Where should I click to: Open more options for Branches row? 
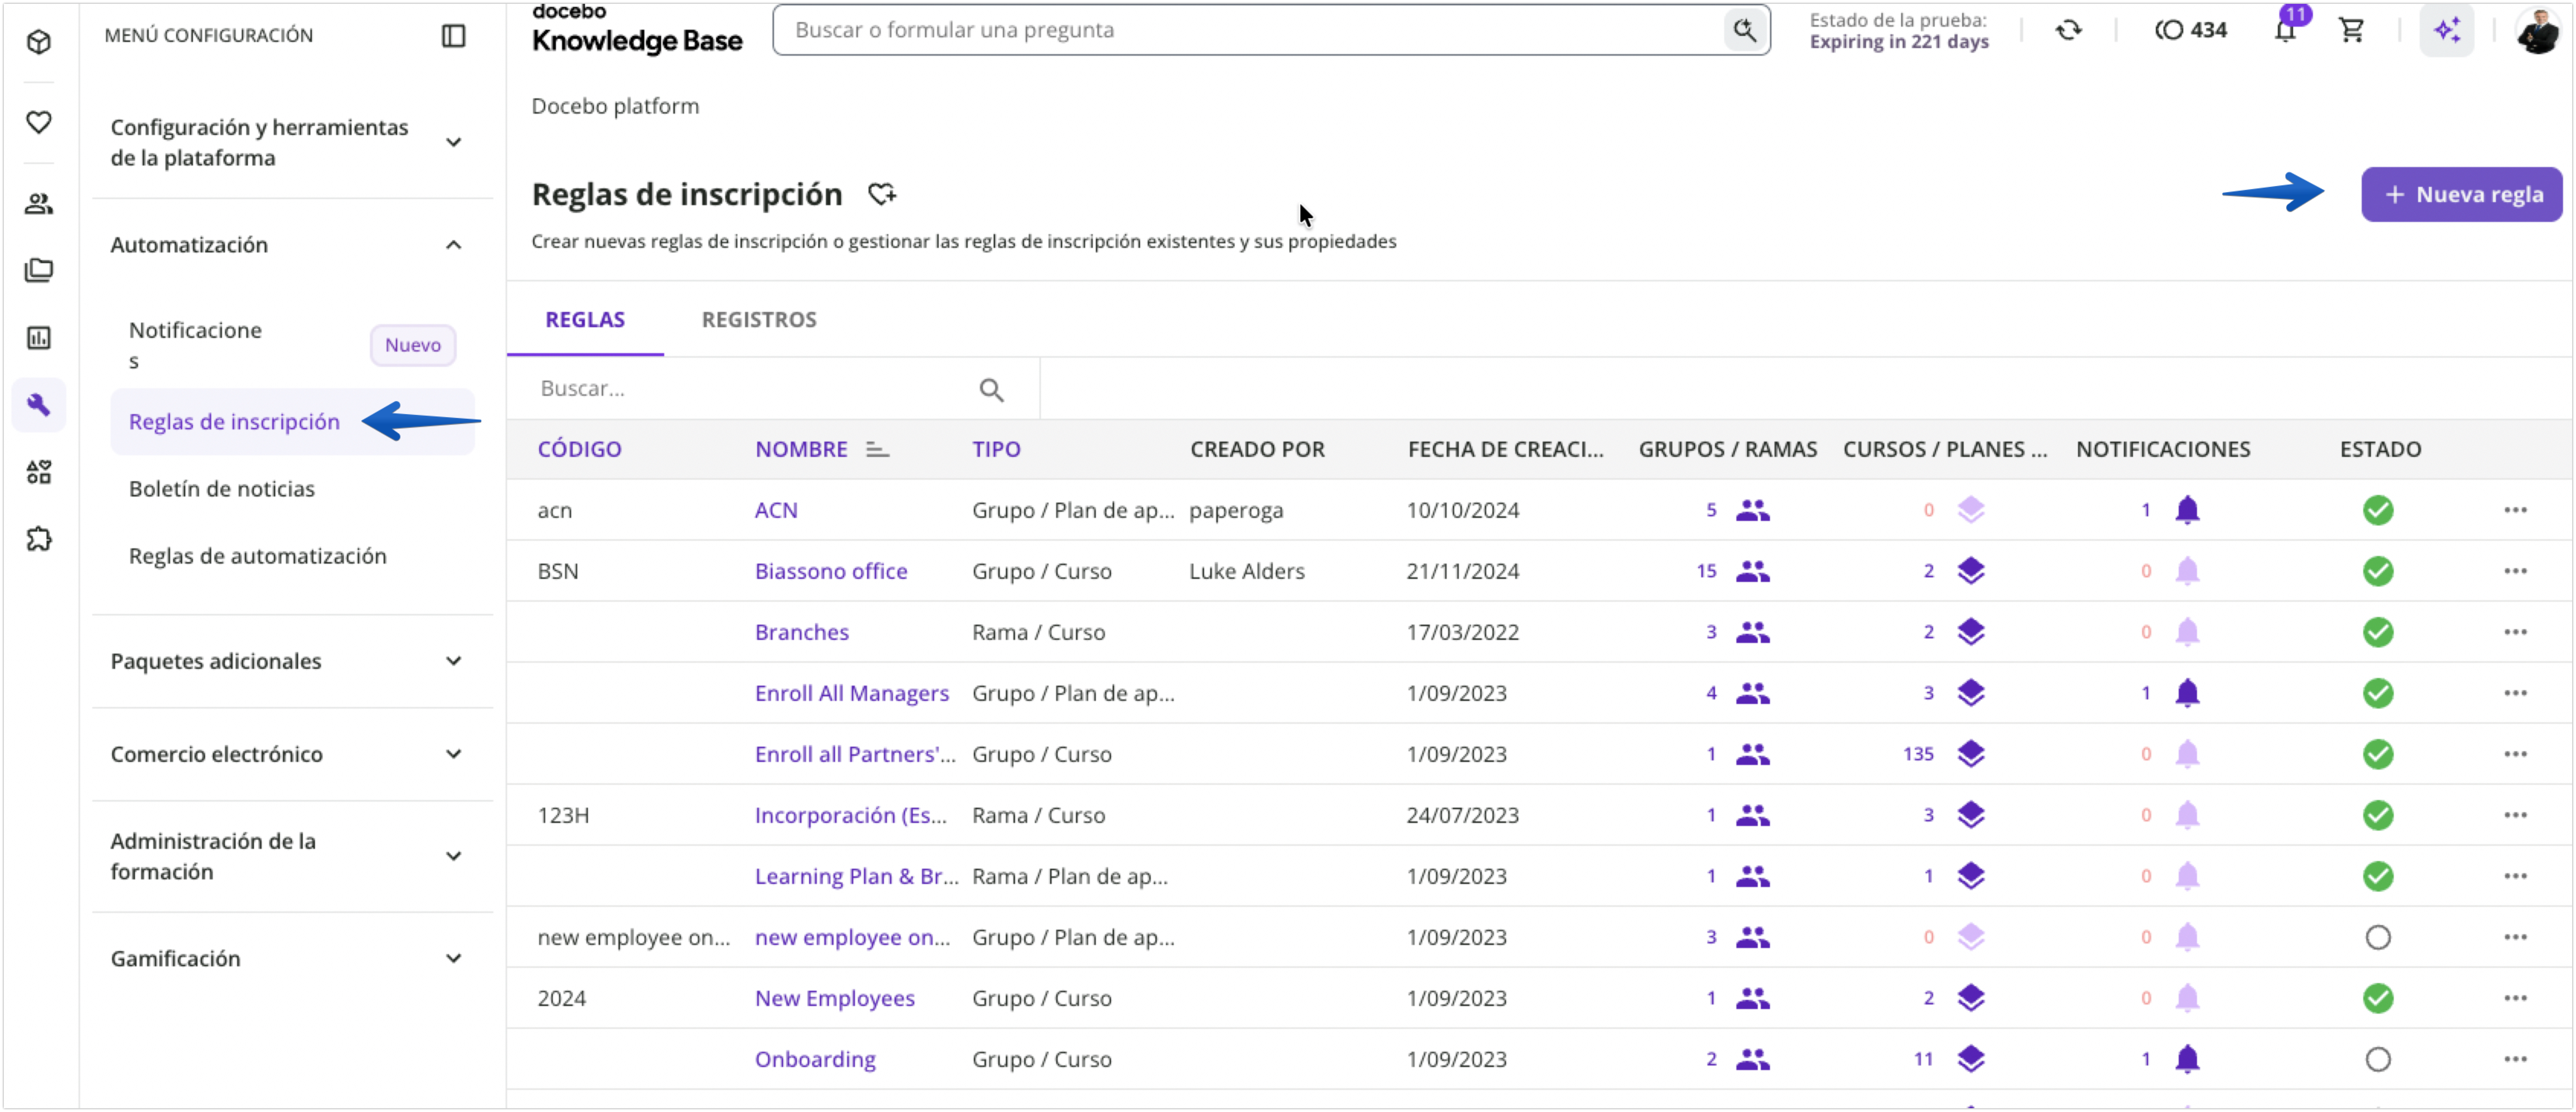tap(2515, 632)
